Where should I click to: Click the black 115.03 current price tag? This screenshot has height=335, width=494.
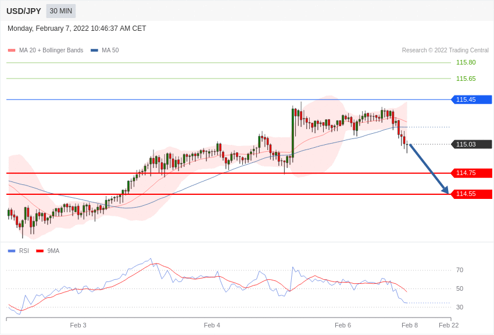pos(472,144)
